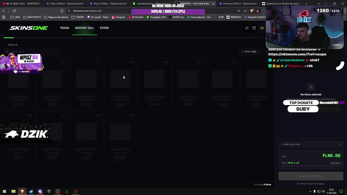
Task: Switch to the Suplementy na siłownie tab
Action: [281, 4]
